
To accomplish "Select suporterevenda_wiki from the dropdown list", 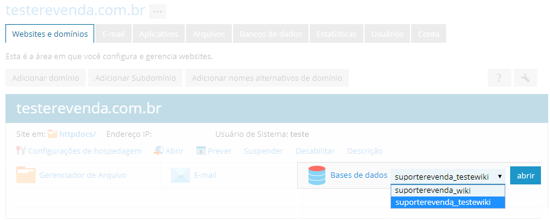I will coord(448,191).
